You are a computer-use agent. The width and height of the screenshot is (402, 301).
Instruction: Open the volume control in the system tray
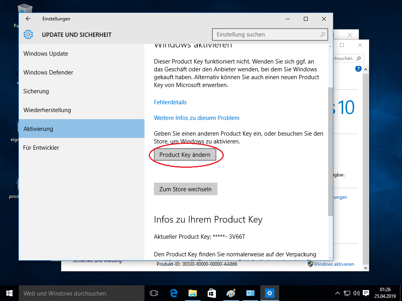point(356,293)
